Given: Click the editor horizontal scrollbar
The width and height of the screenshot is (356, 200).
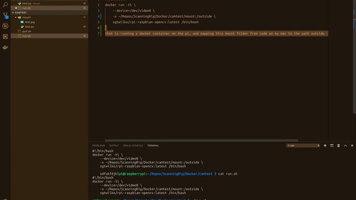Looking at the screenshot, I should pos(201,141).
